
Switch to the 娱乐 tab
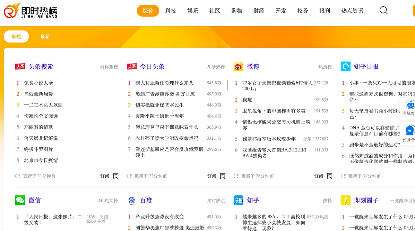pyautogui.click(x=193, y=11)
